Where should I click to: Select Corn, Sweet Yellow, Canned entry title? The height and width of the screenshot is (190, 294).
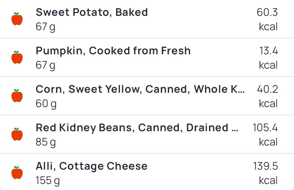click(x=140, y=89)
